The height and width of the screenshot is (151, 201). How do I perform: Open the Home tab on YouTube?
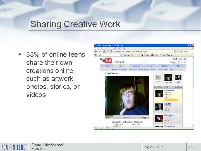(x=107, y=66)
